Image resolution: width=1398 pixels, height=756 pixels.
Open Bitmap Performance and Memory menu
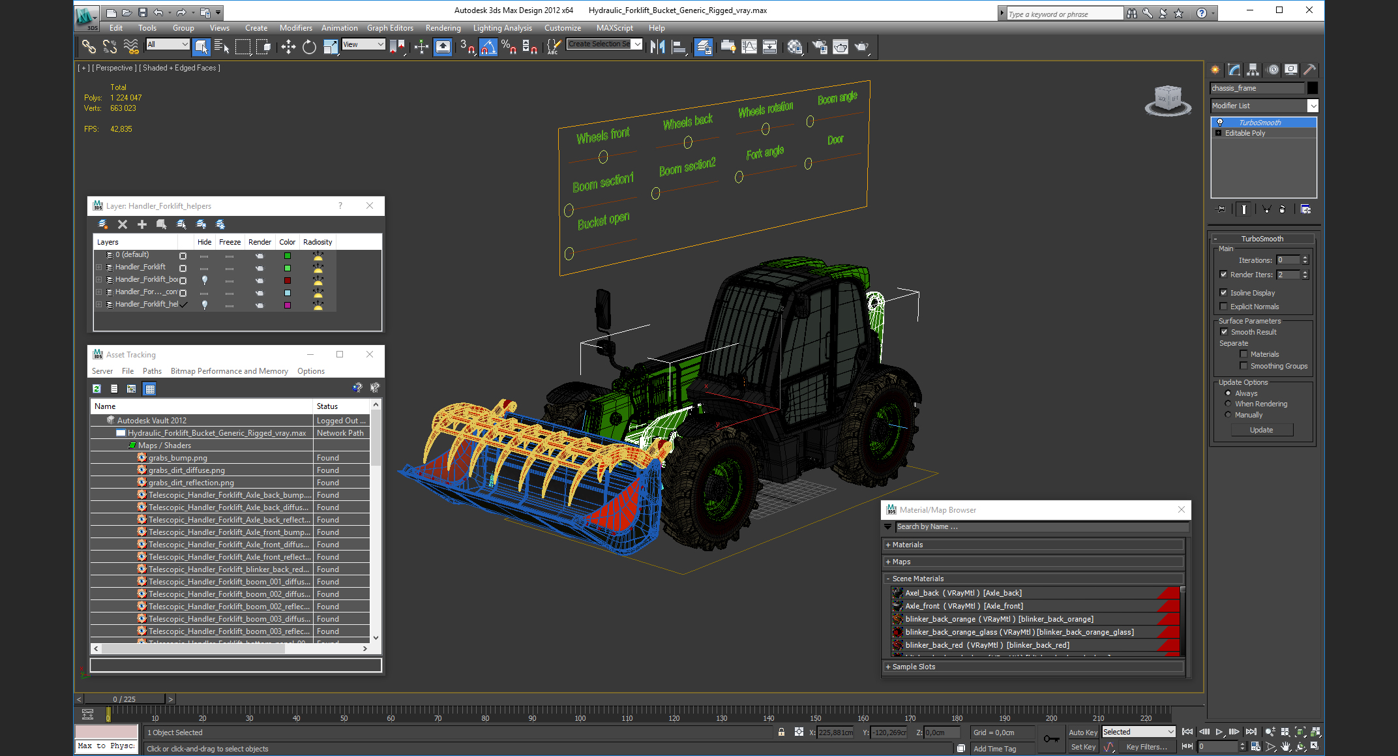[x=229, y=371]
